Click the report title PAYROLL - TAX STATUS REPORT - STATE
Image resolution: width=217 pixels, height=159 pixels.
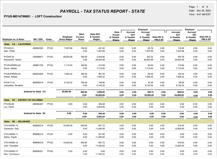(x=102, y=11)
